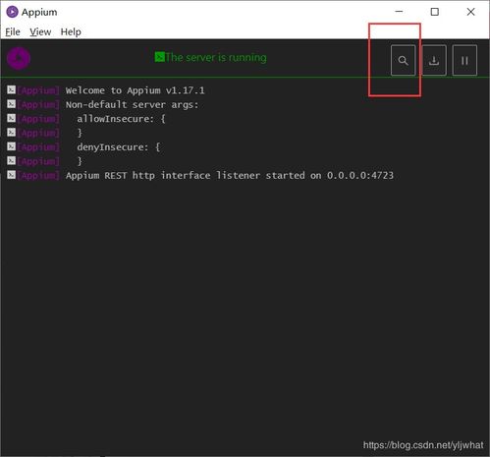Download the raw server logs

click(434, 60)
